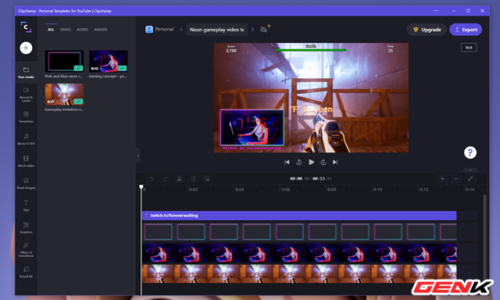Select the Pink and blue neon thumbnail
The image size is (500, 300).
coord(64,61)
